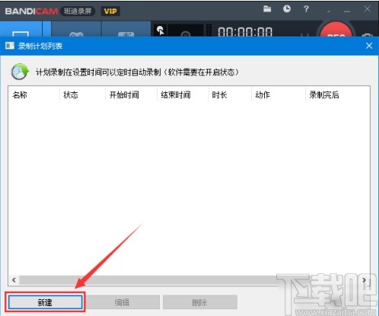Image resolution: width=379 pixels, height=316 pixels.
Task: Sort by the 动作 column header
Action: pyautogui.click(x=279, y=95)
